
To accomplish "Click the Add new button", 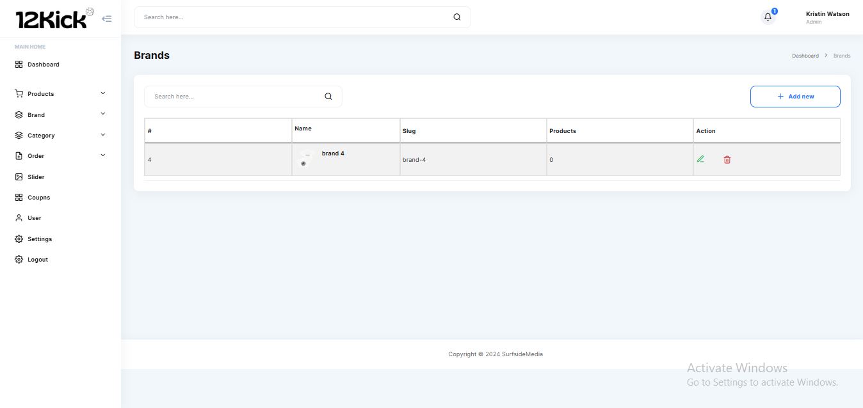I will click(x=794, y=97).
